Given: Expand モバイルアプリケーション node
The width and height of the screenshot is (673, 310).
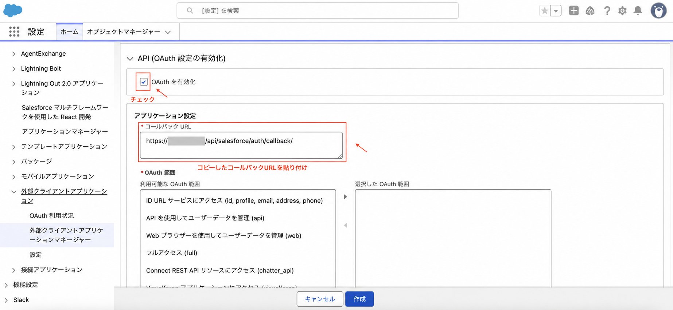Looking at the screenshot, I should [13, 177].
